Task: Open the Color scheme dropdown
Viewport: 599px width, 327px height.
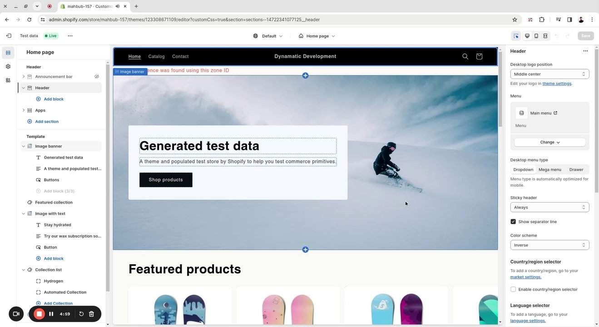Action: (x=549, y=245)
